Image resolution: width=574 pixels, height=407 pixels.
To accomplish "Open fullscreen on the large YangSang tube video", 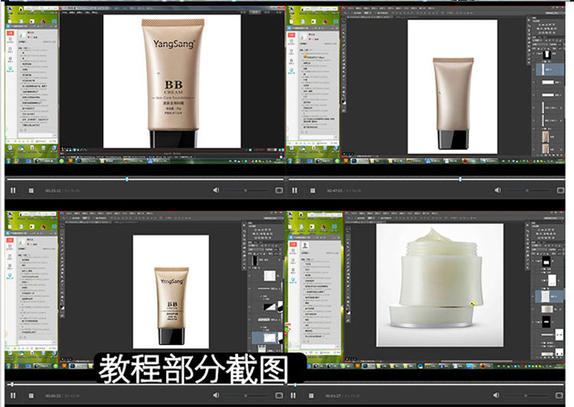I will tap(279, 190).
